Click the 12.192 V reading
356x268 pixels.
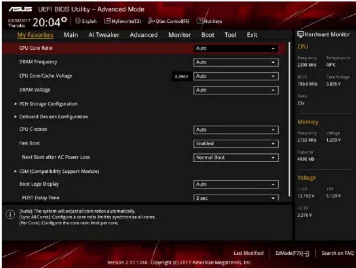(306, 196)
